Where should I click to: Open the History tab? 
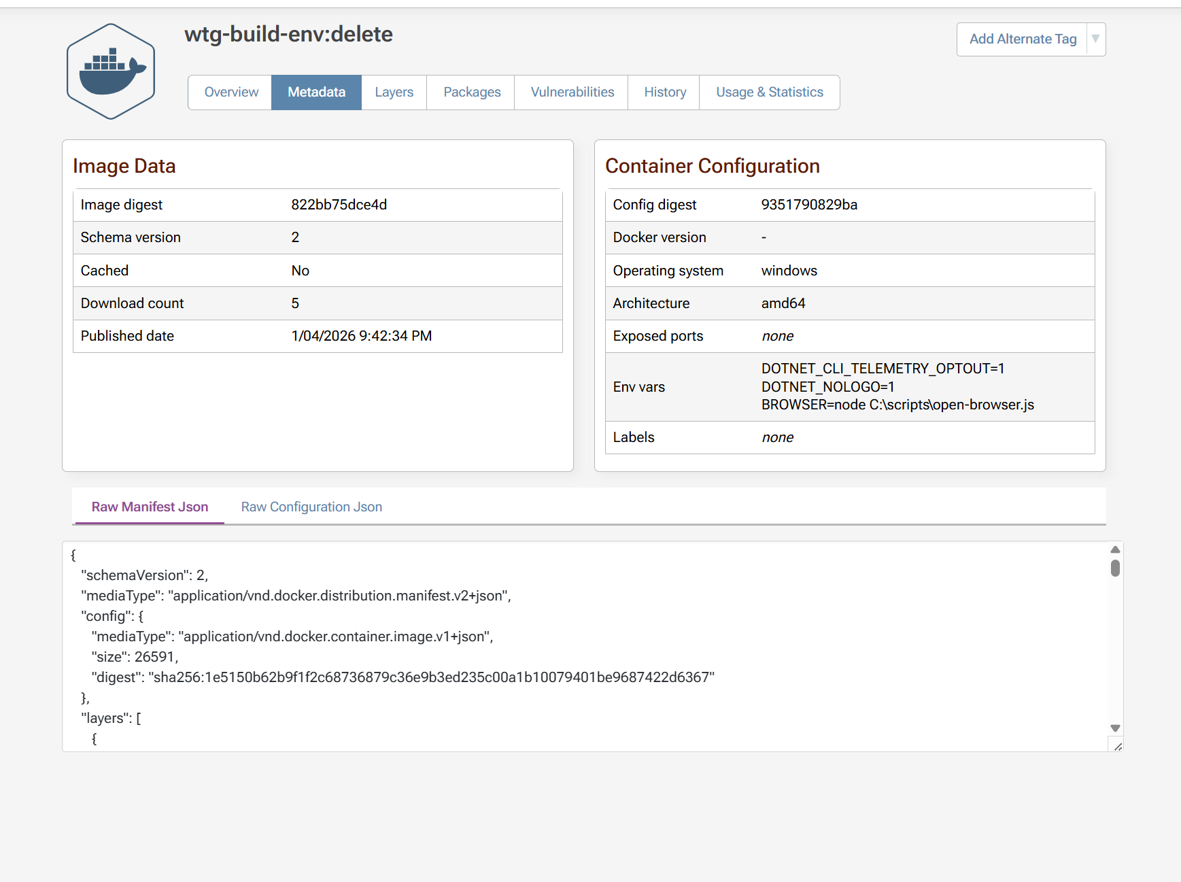click(x=664, y=92)
